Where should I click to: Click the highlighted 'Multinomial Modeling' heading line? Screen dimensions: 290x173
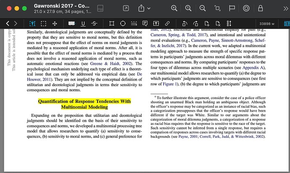click(84, 107)
